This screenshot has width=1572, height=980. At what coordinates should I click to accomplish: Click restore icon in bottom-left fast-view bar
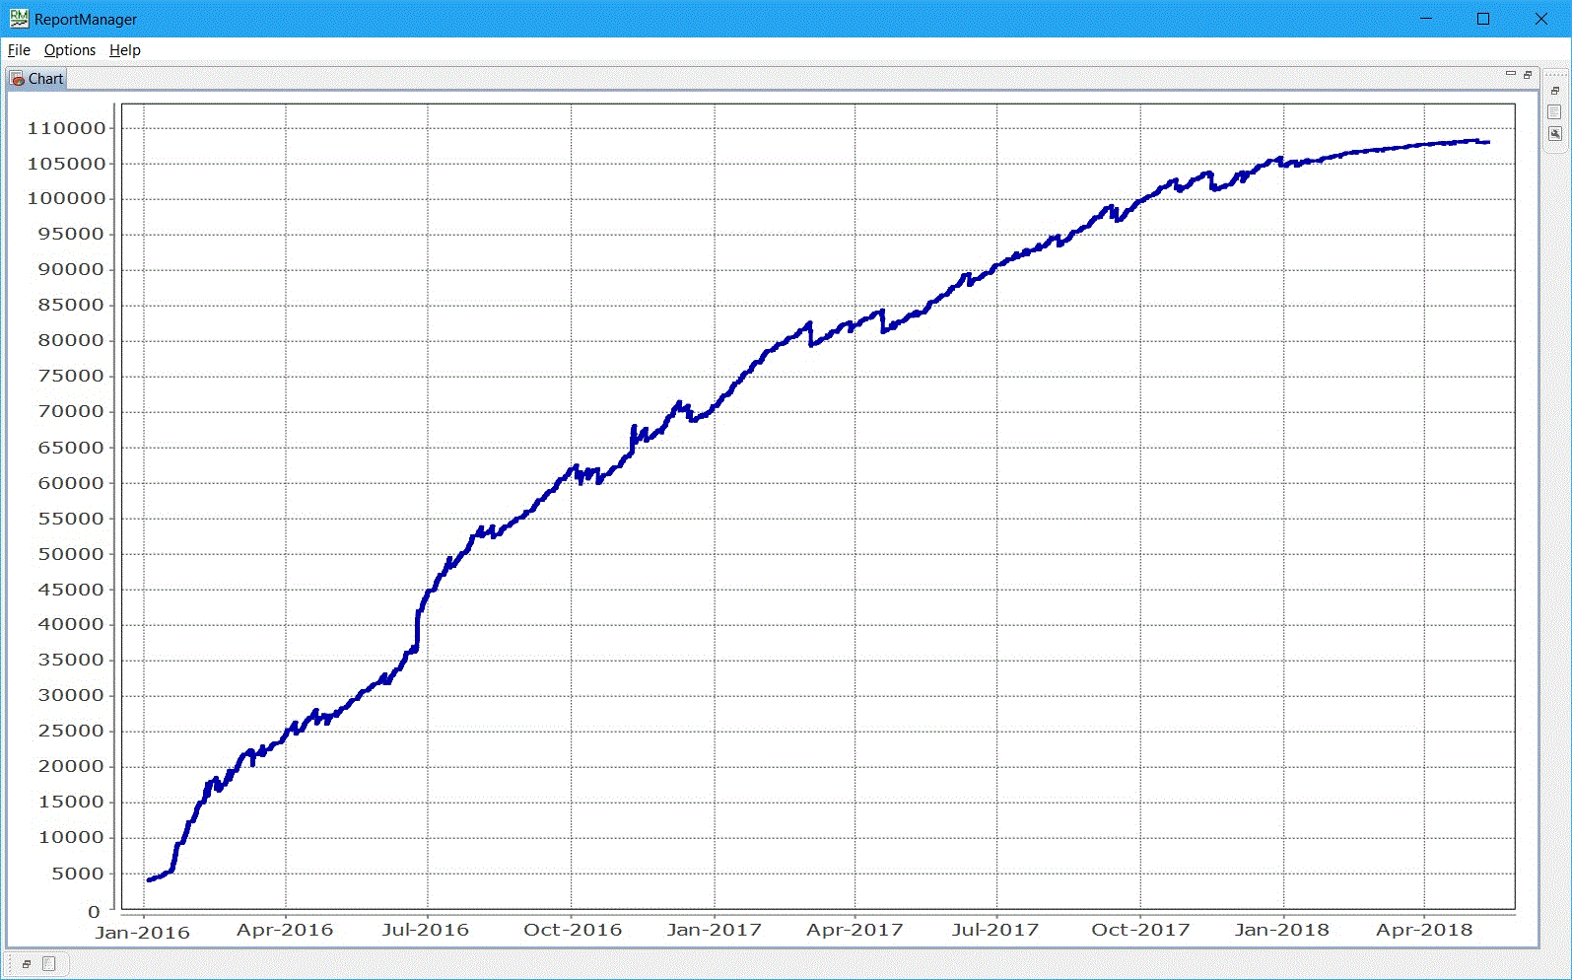click(x=27, y=964)
